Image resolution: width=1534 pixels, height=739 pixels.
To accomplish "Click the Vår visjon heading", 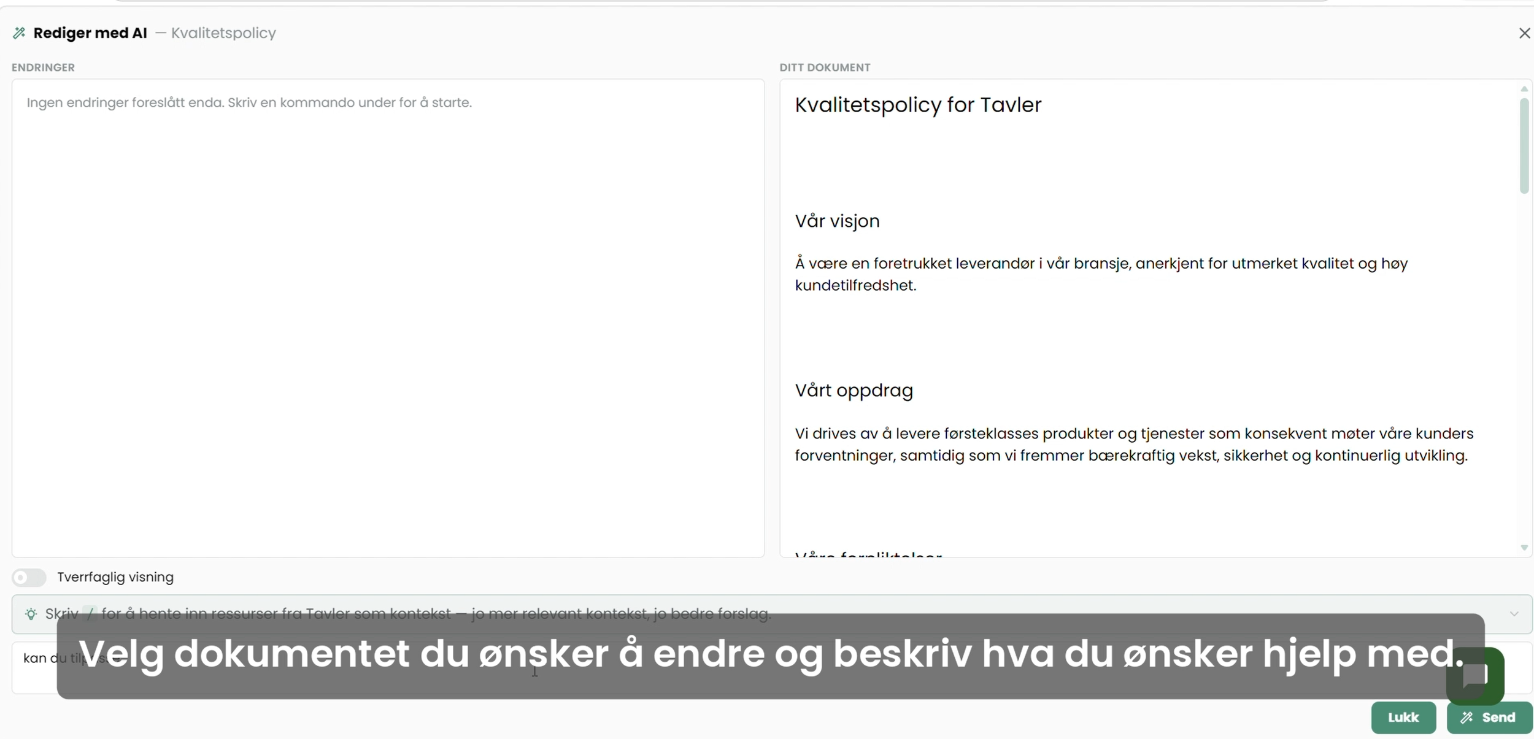I will click(x=837, y=221).
